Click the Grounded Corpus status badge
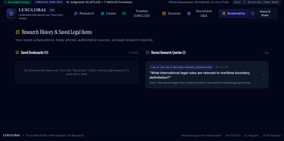The image size is (284, 141). tap(17, 2)
